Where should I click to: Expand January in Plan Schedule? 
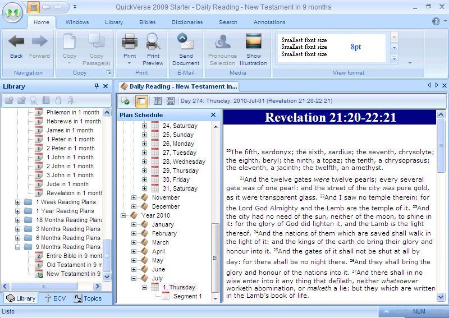pos(134,224)
